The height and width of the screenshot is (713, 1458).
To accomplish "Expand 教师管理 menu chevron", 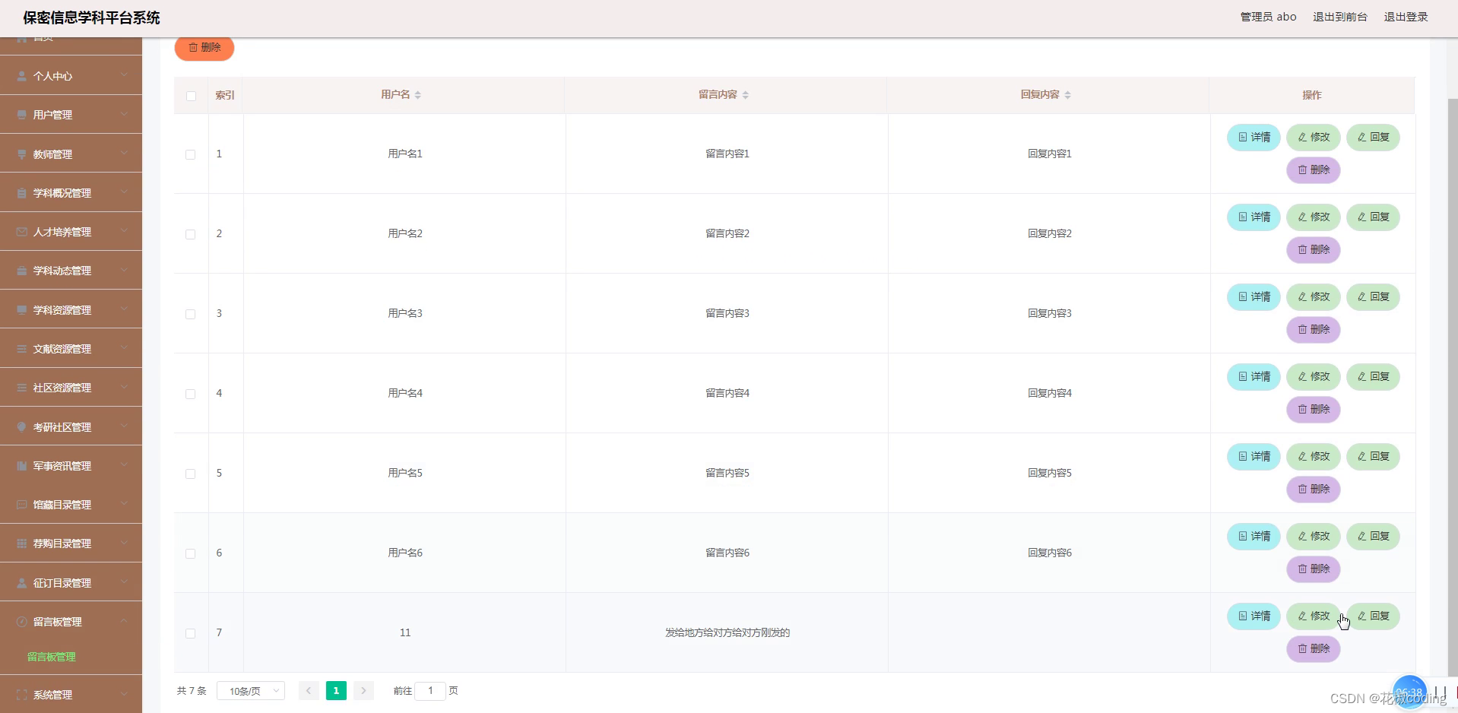I will (x=124, y=154).
